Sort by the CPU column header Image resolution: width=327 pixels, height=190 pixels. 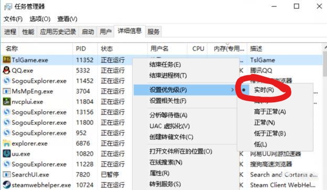(x=198, y=49)
